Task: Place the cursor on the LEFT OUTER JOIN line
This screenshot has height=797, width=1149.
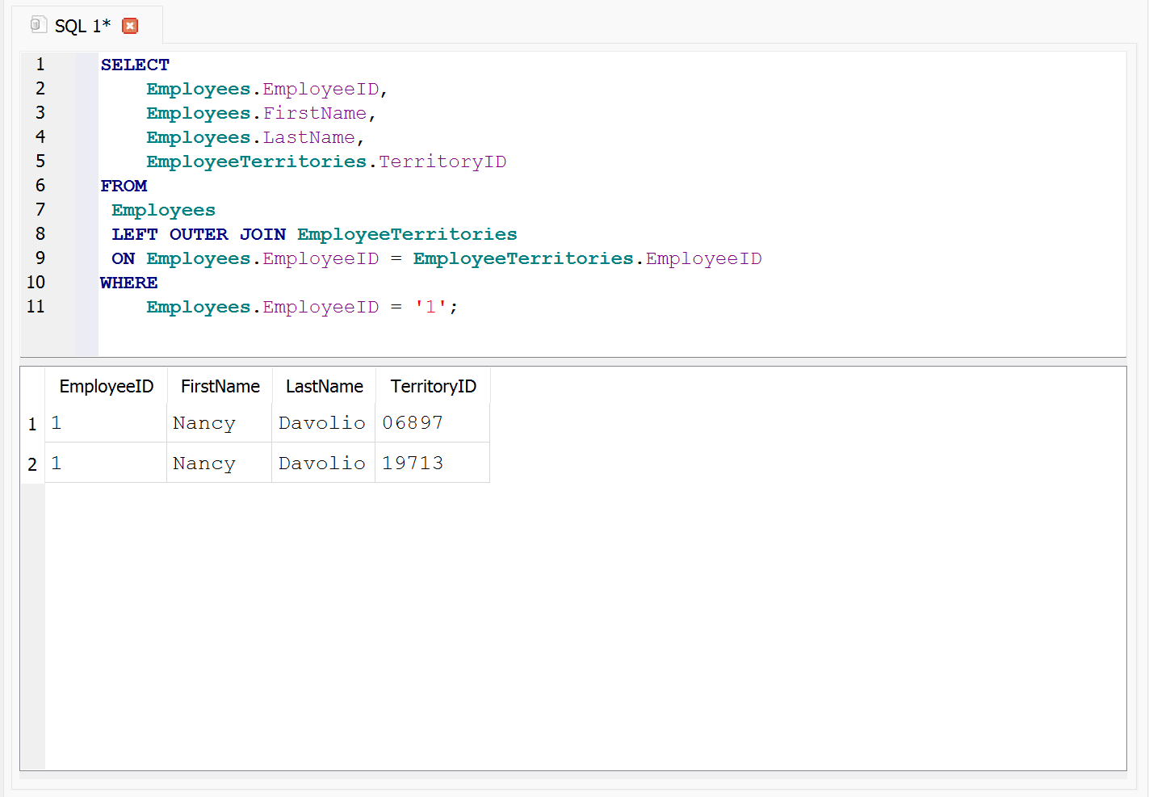Action: tap(314, 234)
